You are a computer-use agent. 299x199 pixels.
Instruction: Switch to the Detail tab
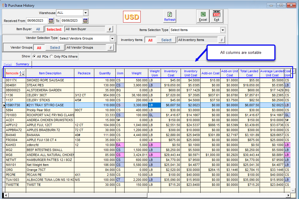coord(8,64)
